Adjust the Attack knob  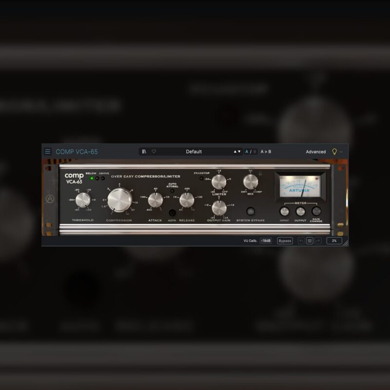click(x=155, y=200)
